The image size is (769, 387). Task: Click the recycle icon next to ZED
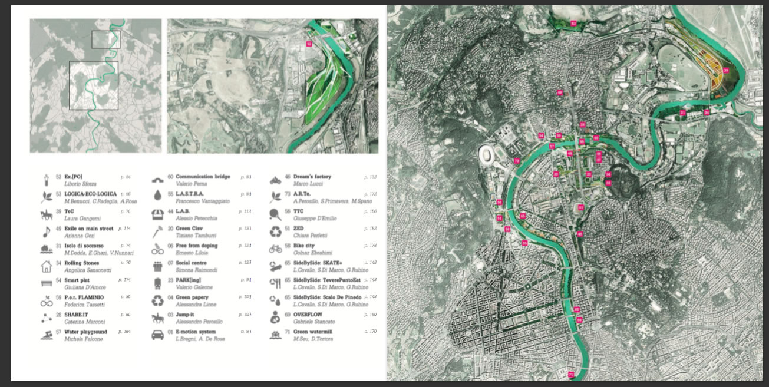pyautogui.click(x=275, y=231)
